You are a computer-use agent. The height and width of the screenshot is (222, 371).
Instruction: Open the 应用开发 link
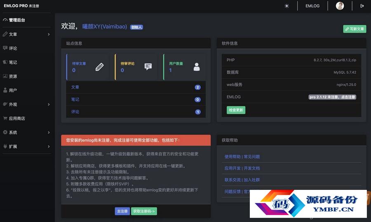(232, 168)
